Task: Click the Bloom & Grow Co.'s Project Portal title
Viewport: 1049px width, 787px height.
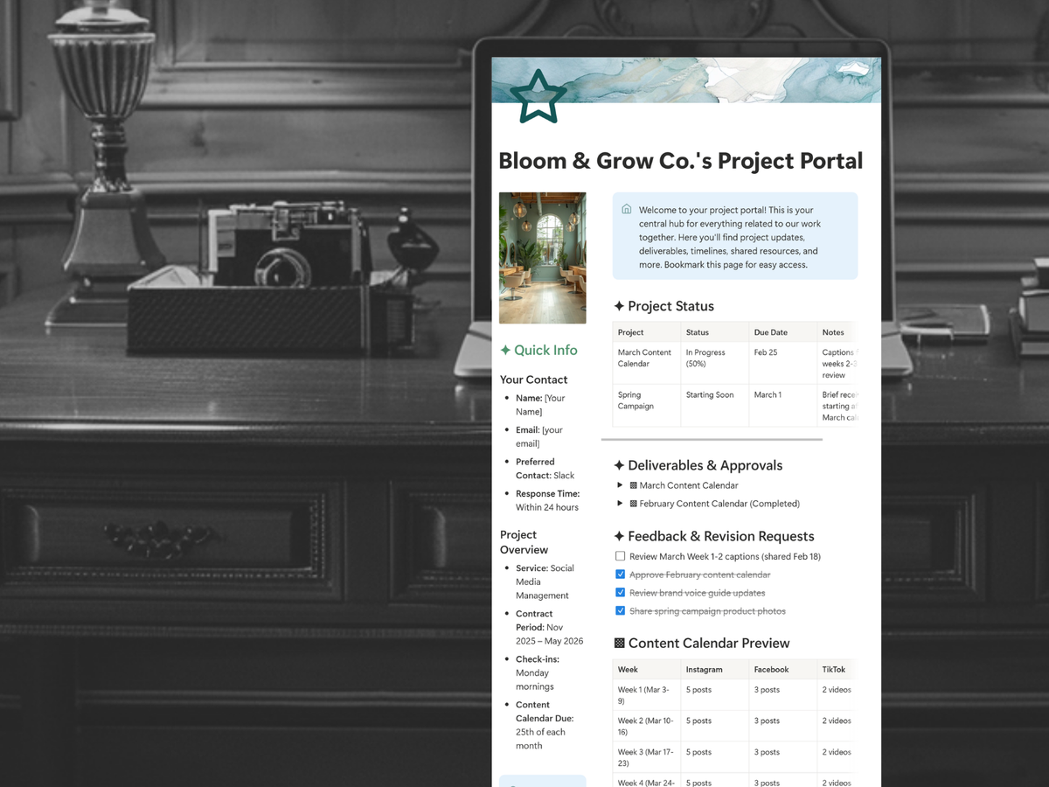Action: [x=680, y=161]
